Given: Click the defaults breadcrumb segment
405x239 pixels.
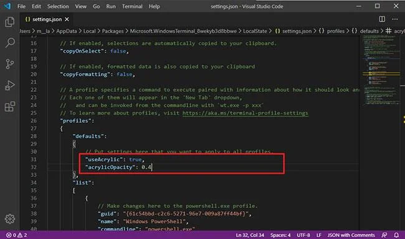Looking at the screenshot, I should 365,31.
